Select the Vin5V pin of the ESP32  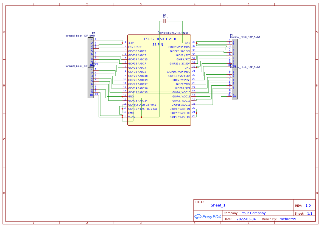click(132, 117)
